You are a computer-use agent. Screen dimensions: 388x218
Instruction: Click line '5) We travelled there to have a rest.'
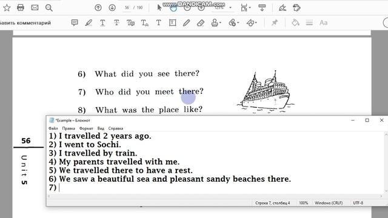coord(121,170)
